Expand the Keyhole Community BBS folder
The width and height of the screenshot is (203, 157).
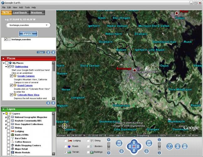6,121
